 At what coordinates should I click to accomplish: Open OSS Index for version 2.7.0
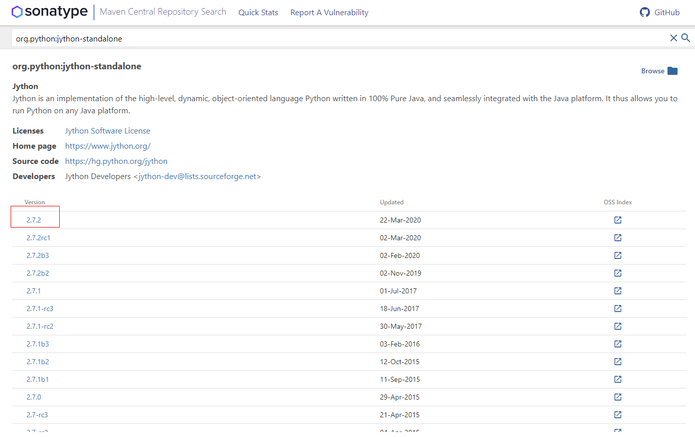[618, 397]
